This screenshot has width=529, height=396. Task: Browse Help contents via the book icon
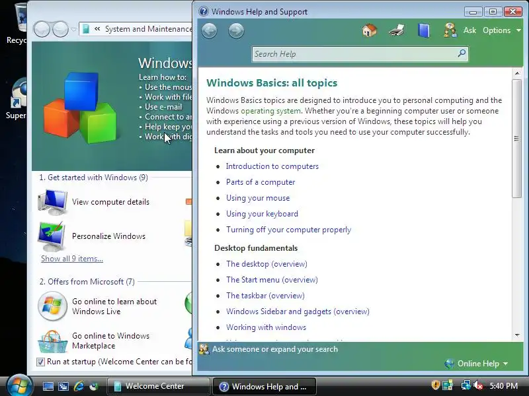click(x=424, y=30)
